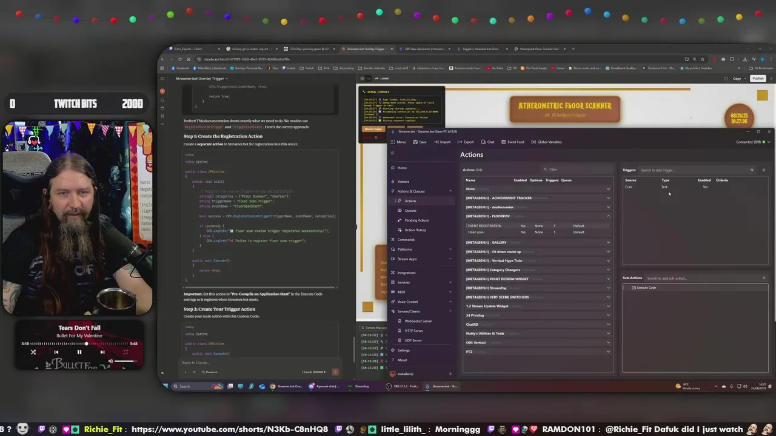The height and width of the screenshot is (436, 776).
Task: Expand the ACHIEVEMENT TRACKER action group
Action: 608,198
